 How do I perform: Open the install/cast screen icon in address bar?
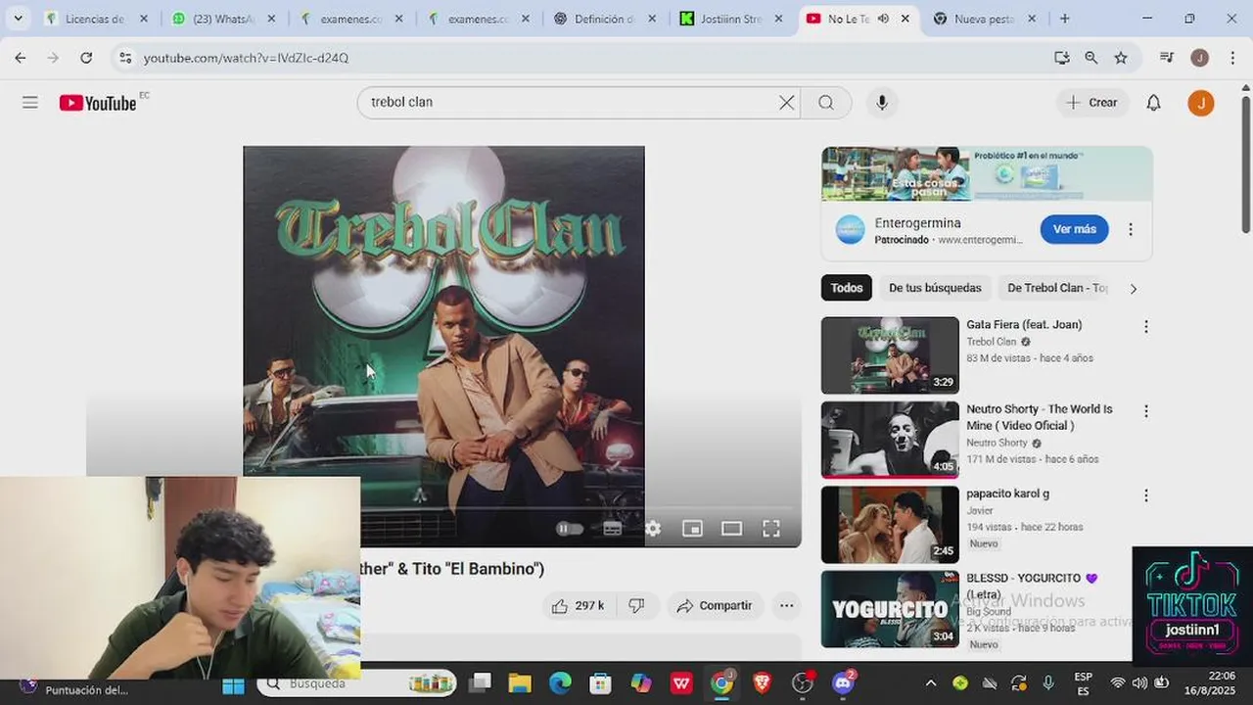(x=1061, y=58)
